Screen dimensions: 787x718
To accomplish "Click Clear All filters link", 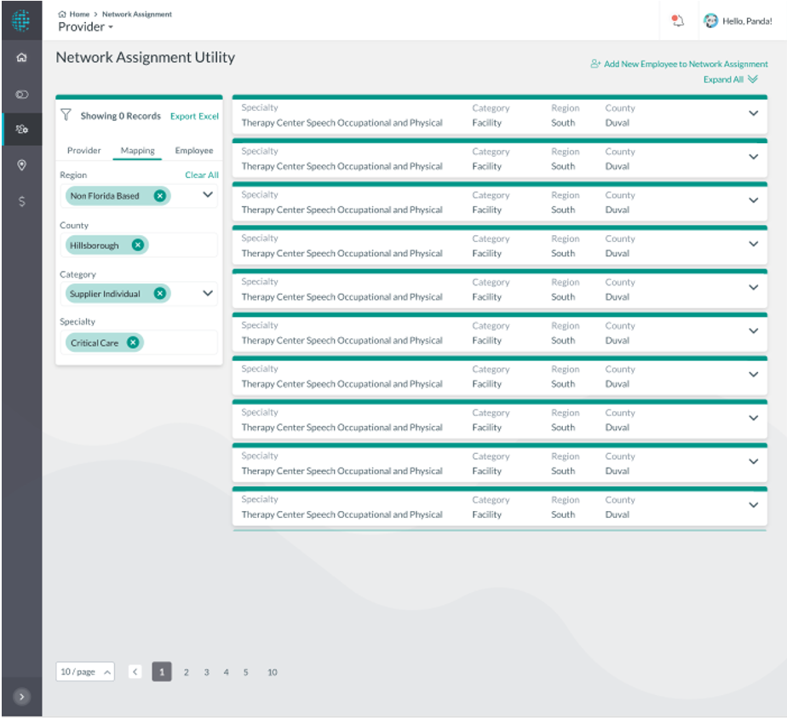I will point(202,175).
